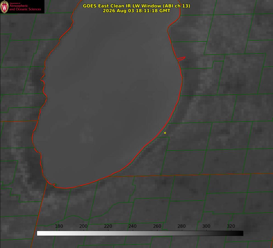Click the 180 colorbar label
Image resolution: width=273 pixels, height=248 pixels.
59,226
